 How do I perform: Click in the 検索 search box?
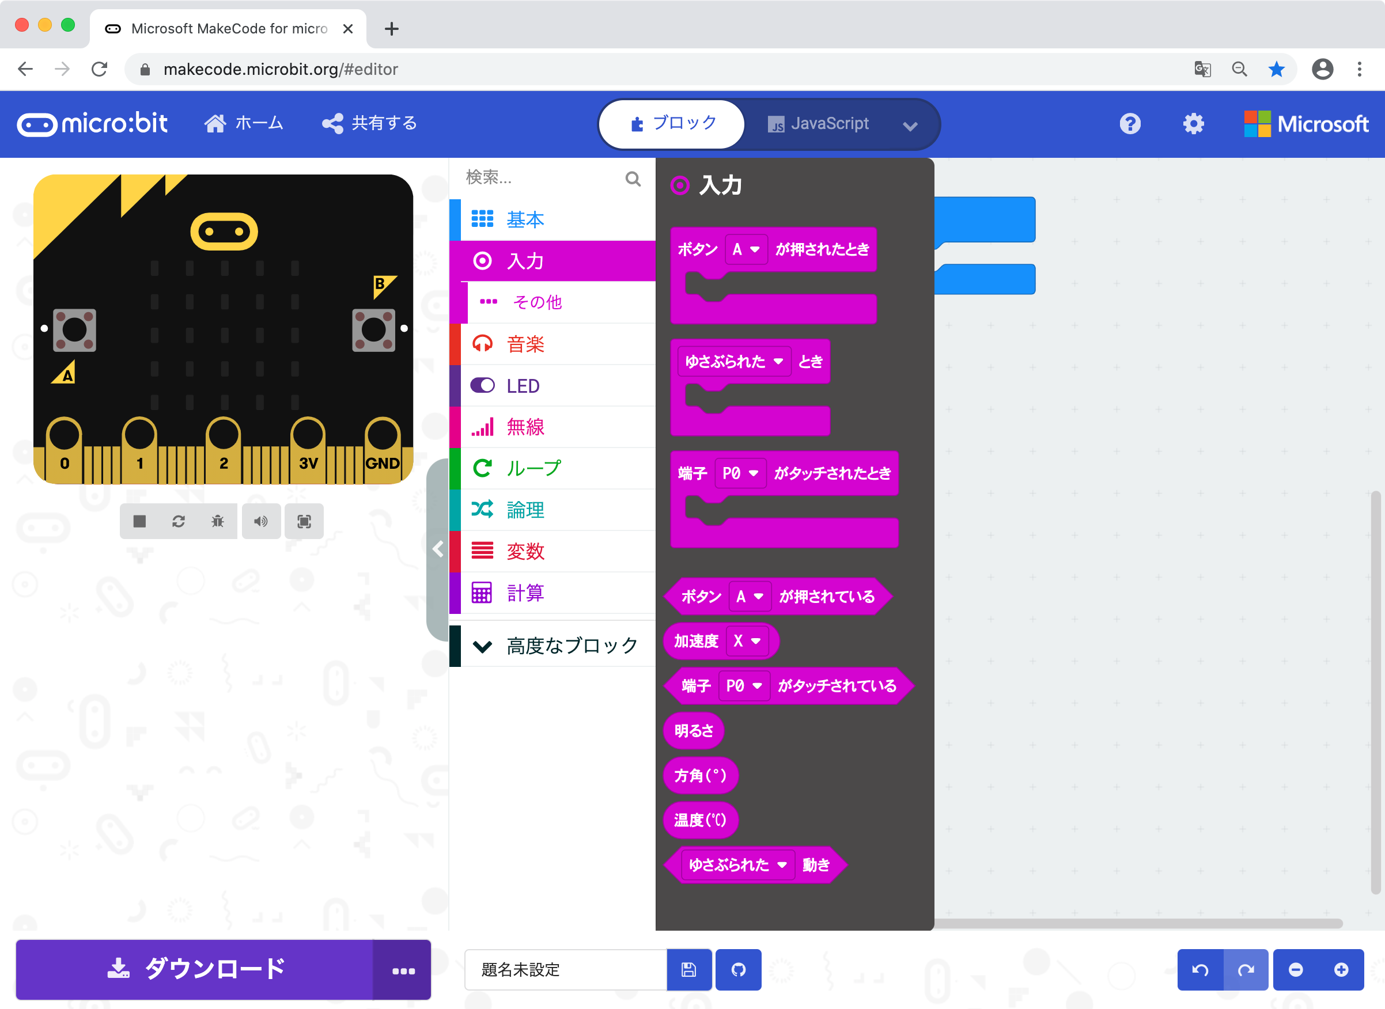540,178
